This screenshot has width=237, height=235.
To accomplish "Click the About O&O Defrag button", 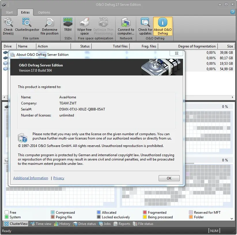I will click(x=163, y=26).
